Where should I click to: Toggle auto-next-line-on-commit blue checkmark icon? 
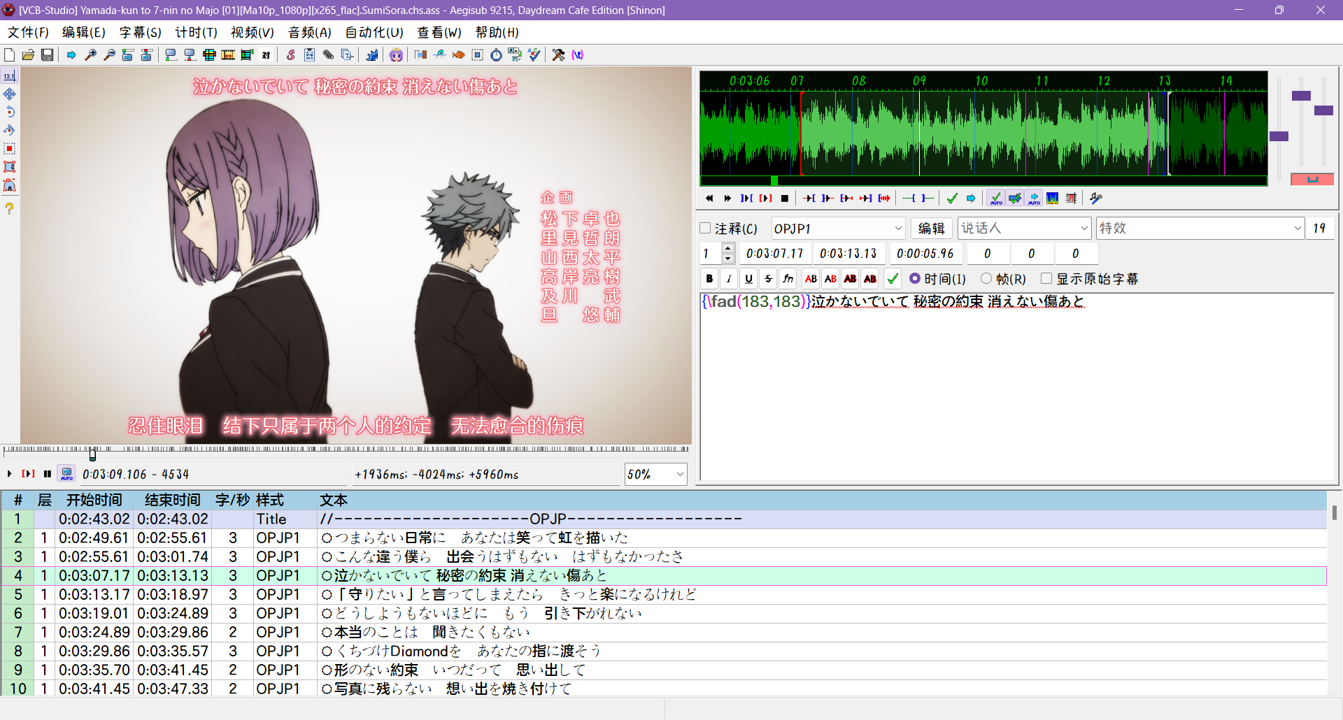pyautogui.click(x=1015, y=199)
